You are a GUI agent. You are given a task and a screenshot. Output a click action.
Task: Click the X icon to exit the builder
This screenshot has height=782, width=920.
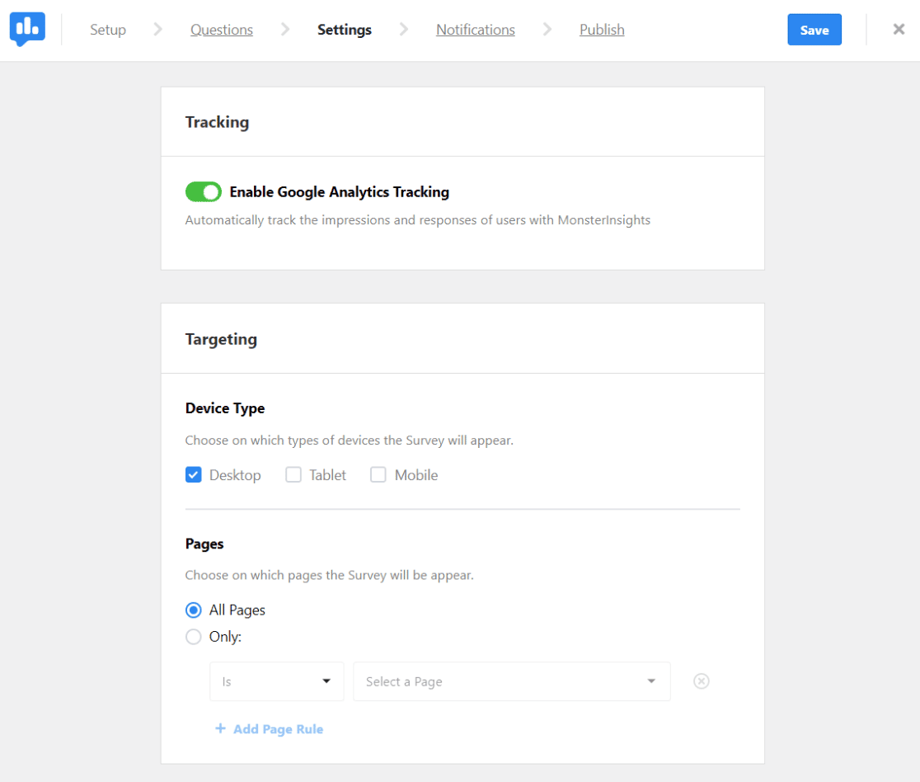click(x=899, y=30)
